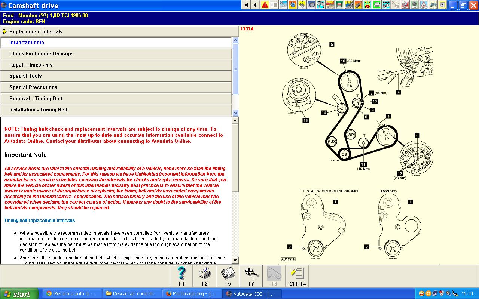Click the F1 help question mark button

click(181, 276)
